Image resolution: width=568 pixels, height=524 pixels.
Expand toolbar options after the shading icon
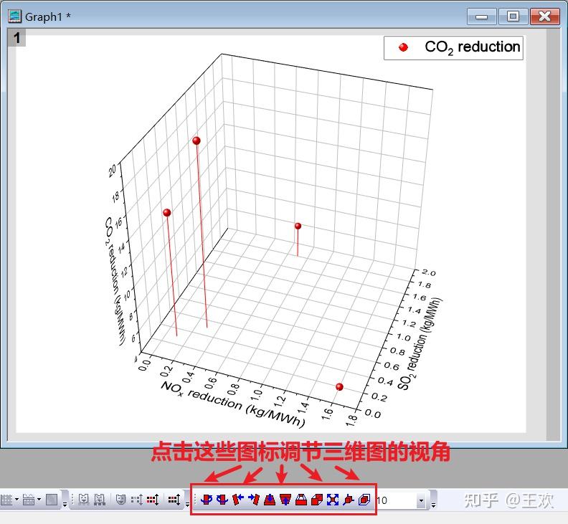(65, 503)
